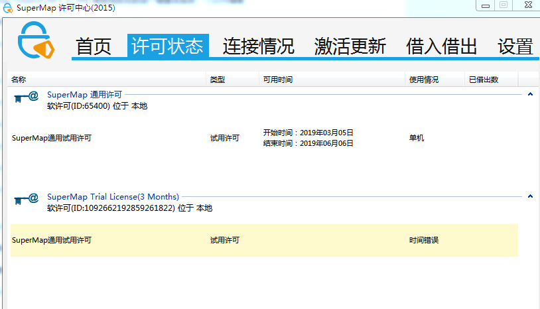Sort by the 名称 column header
Screen dimensions: 540x309
[x=107, y=80]
